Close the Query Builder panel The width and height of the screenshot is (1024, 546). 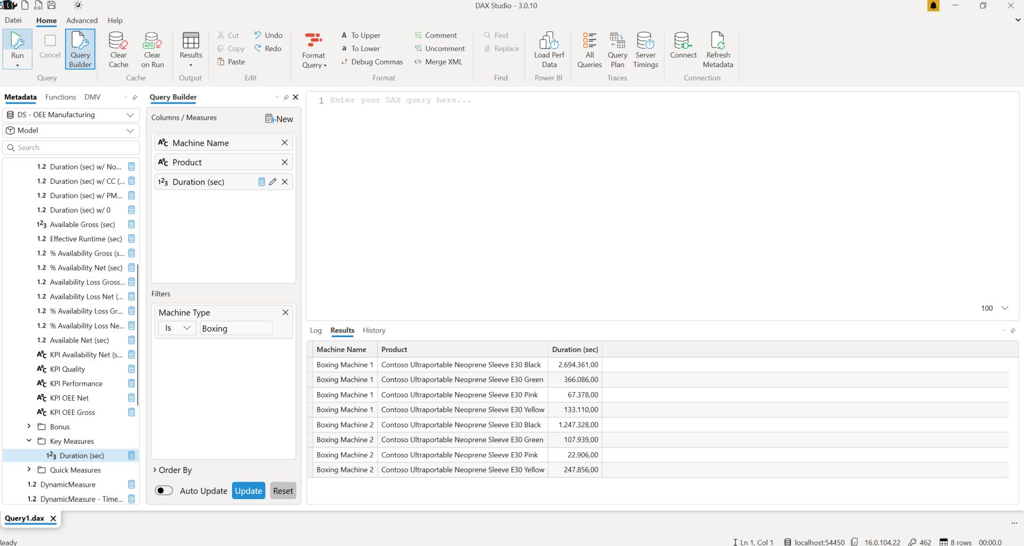[296, 97]
